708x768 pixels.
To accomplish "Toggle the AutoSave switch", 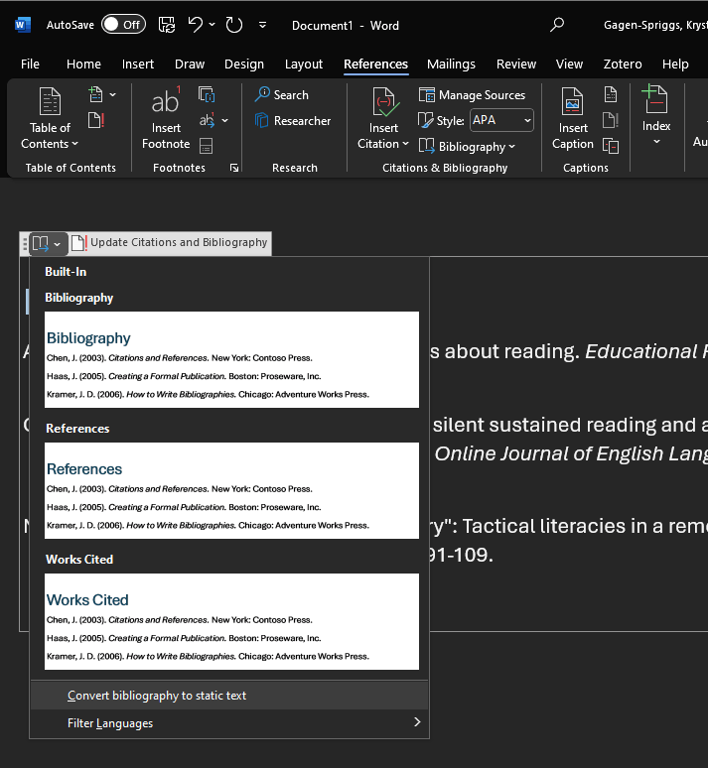I will coord(123,25).
